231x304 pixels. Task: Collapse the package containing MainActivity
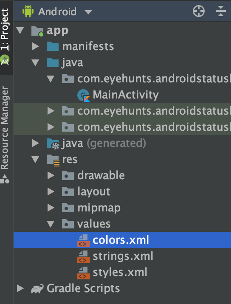pos(51,79)
